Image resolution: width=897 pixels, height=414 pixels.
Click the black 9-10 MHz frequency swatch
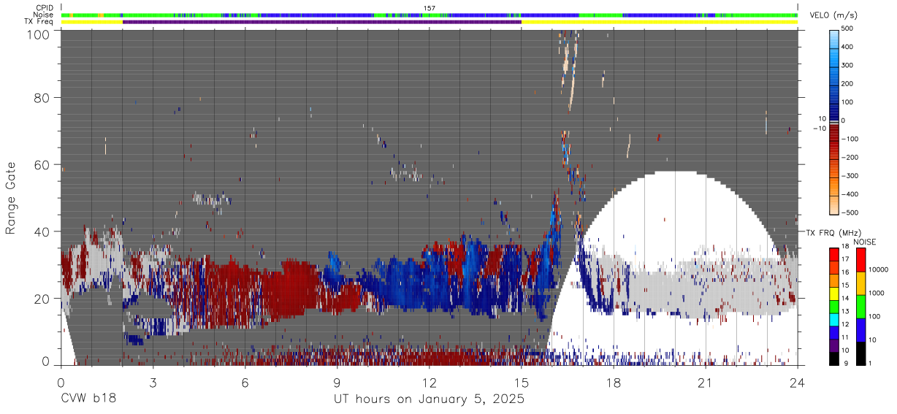click(x=834, y=357)
